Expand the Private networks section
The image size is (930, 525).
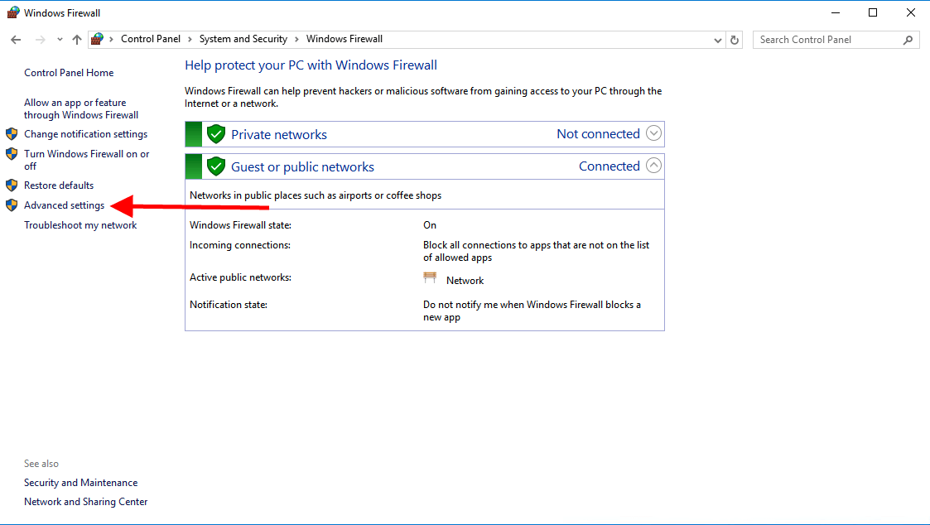click(x=653, y=133)
